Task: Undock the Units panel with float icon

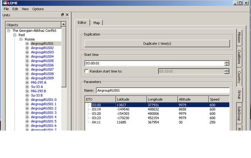Action: click(62, 15)
